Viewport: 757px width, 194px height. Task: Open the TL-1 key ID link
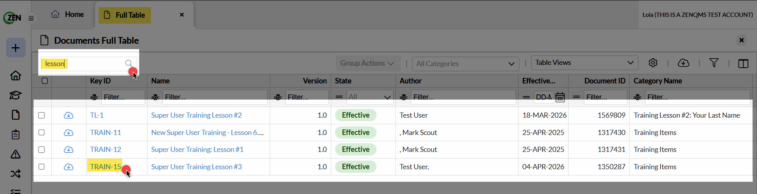97,115
